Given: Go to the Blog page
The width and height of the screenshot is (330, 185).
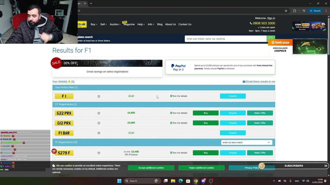Looking at the screenshot, I should (160, 24).
